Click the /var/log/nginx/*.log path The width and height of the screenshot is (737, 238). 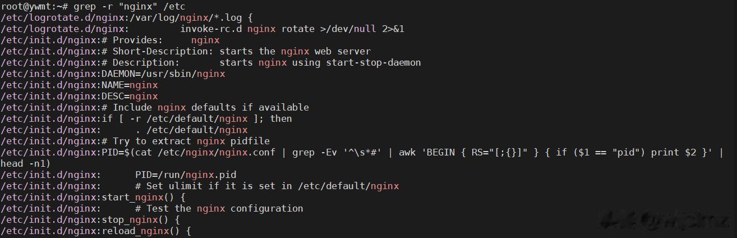[x=191, y=17]
